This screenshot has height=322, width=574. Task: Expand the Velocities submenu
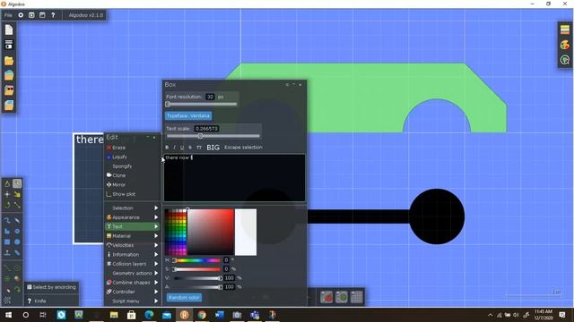click(132, 245)
